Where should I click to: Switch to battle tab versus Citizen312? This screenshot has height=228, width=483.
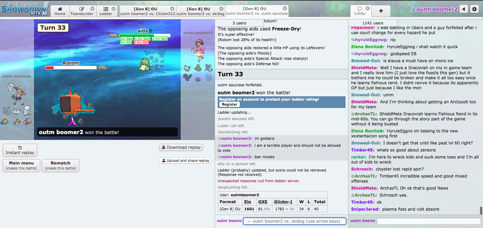pyautogui.click(x=148, y=11)
